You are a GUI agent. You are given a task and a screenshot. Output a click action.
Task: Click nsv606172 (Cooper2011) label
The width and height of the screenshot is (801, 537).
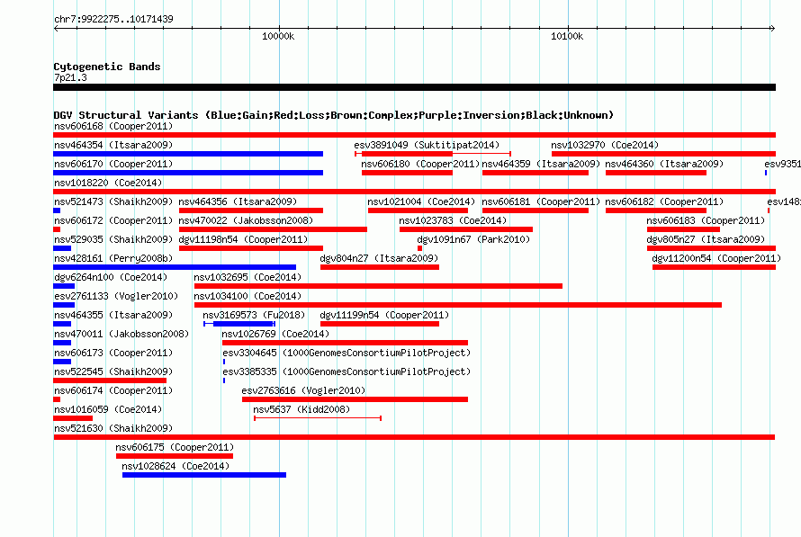click(113, 220)
